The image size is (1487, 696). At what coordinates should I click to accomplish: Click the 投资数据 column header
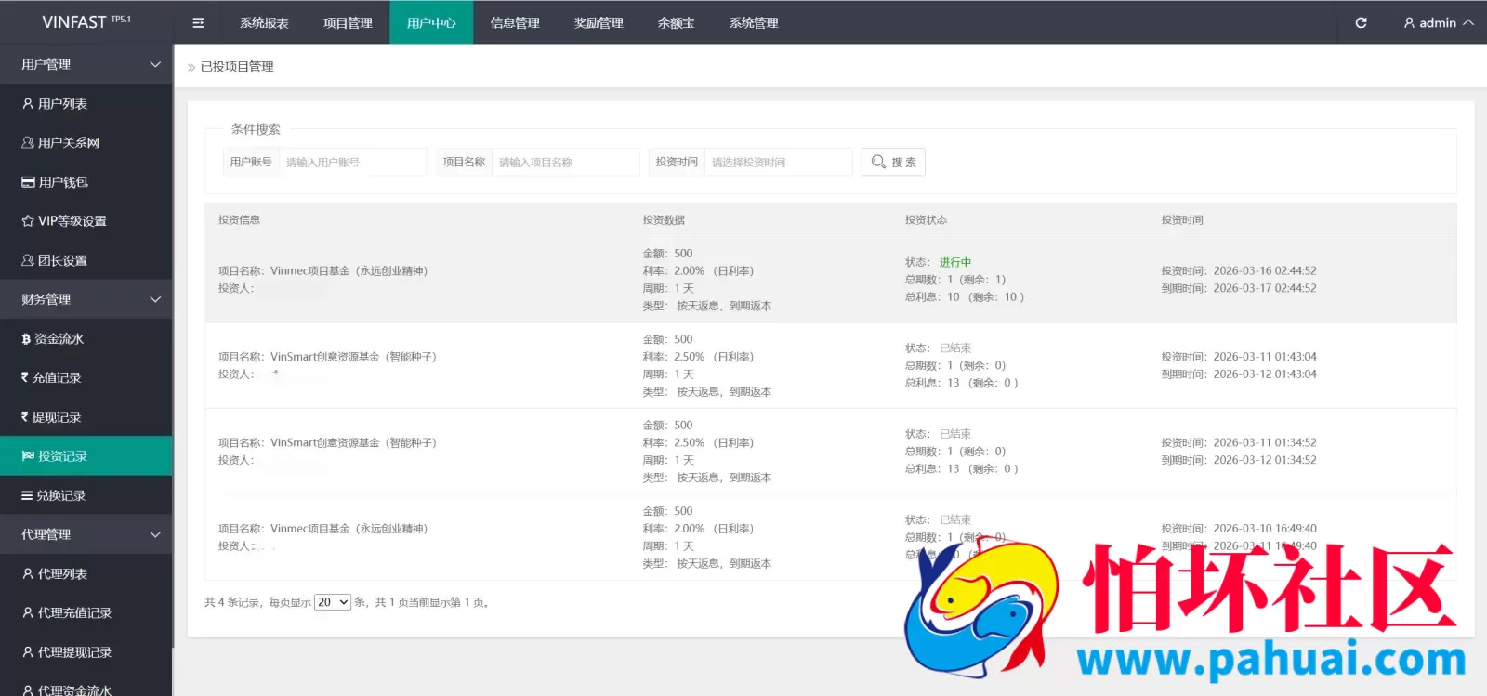click(664, 220)
